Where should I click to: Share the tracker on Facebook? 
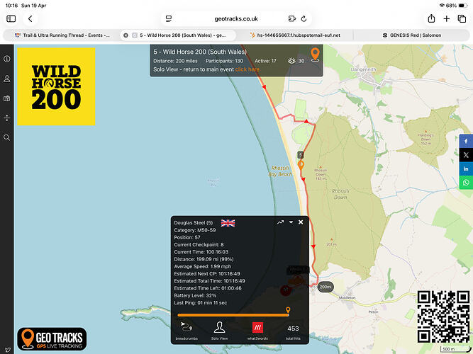pyautogui.click(x=466, y=139)
